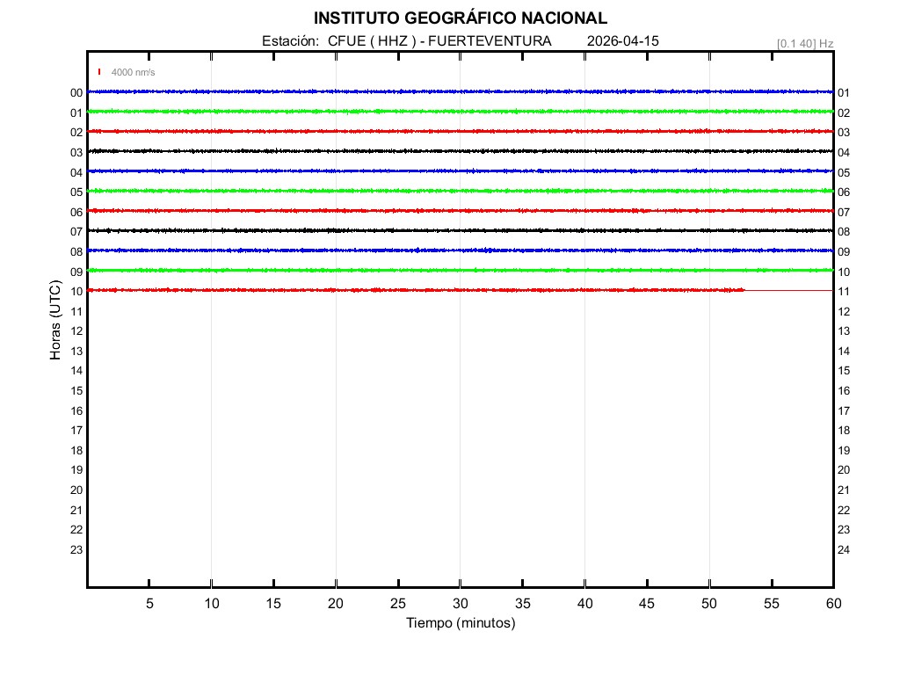
Task: Select the left-side hour label 00
Action: point(76,93)
